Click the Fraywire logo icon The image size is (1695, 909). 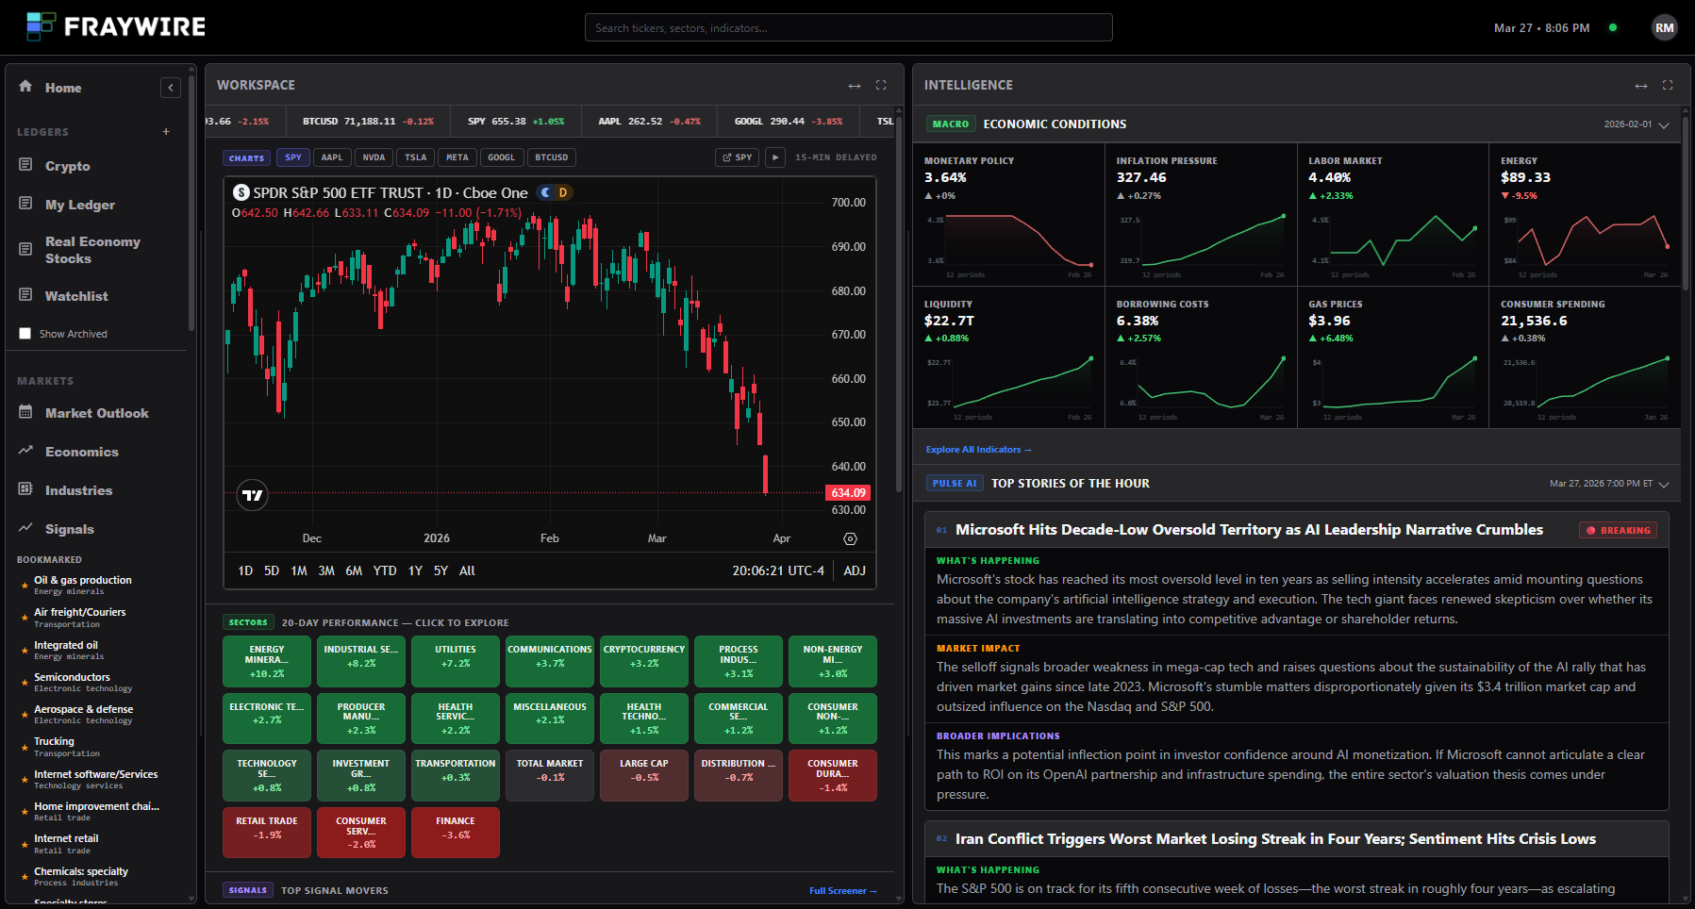[x=41, y=26]
